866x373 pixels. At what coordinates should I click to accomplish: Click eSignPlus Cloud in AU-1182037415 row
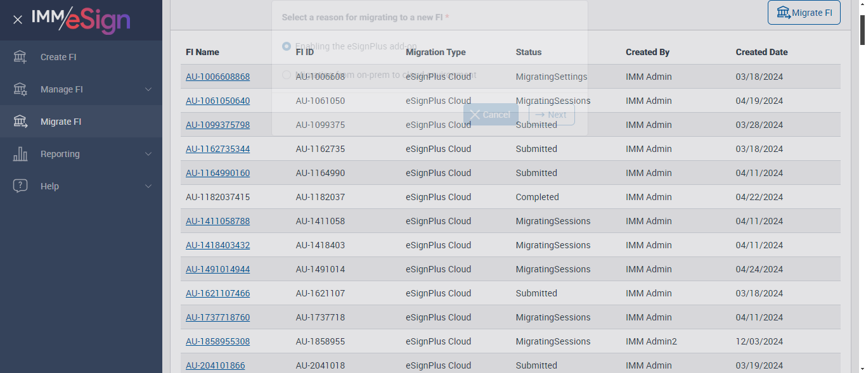(438, 197)
